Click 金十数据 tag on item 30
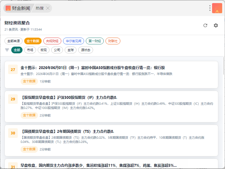225x169 pixels. pyautogui.click(x=29, y=149)
